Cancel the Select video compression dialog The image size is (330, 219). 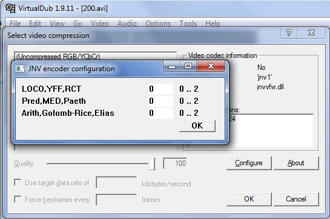tap(296, 199)
